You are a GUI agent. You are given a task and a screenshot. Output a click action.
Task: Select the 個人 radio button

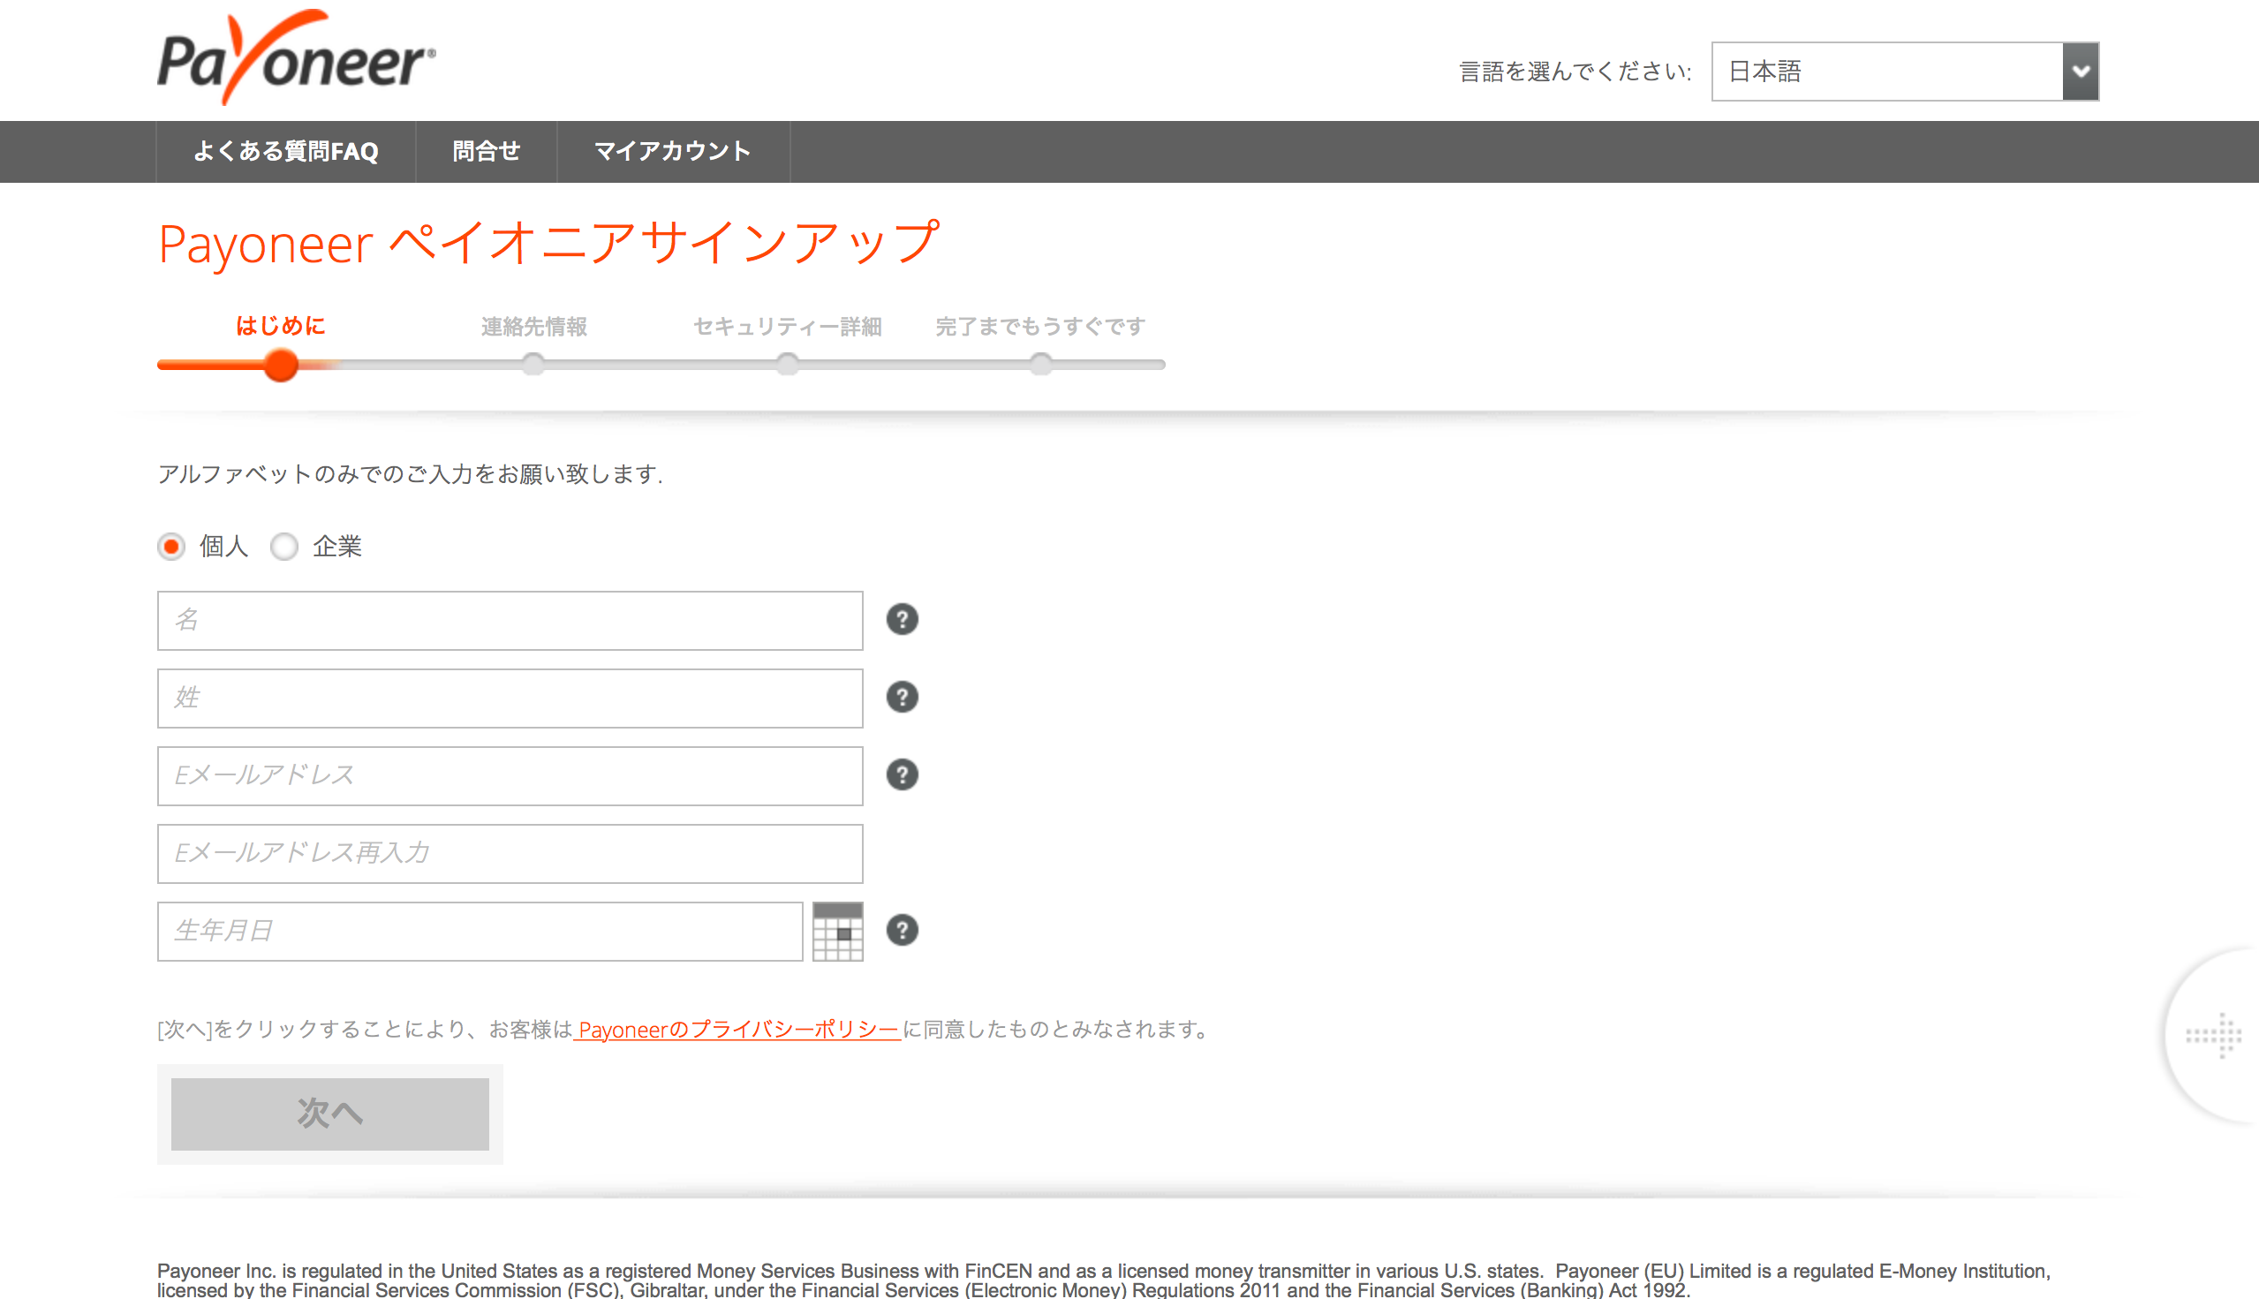click(x=171, y=546)
